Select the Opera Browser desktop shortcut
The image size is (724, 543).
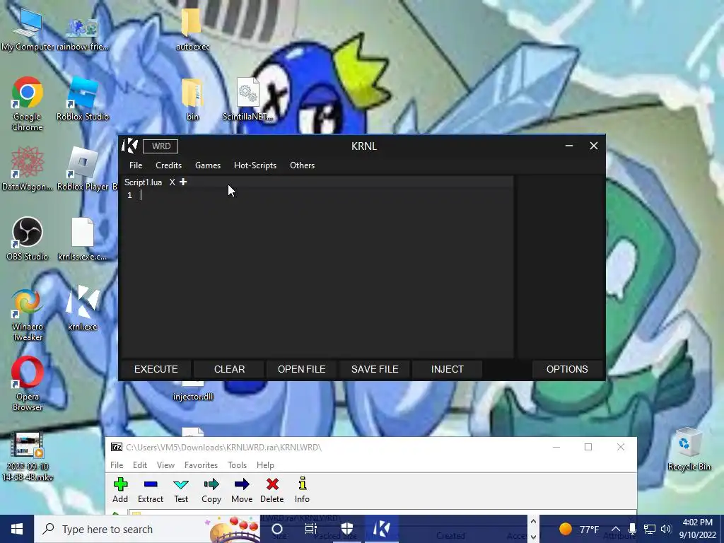pyautogui.click(x=28, y=384)
